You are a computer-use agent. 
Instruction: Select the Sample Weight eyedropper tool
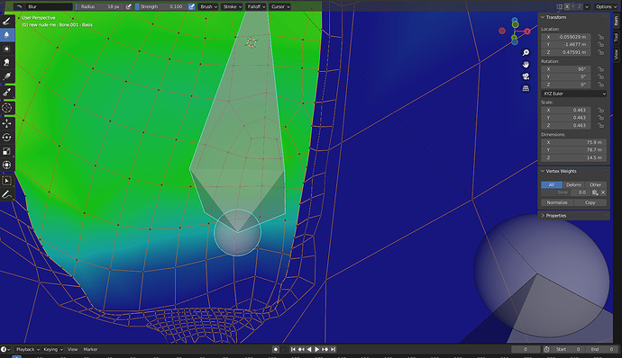6,92
